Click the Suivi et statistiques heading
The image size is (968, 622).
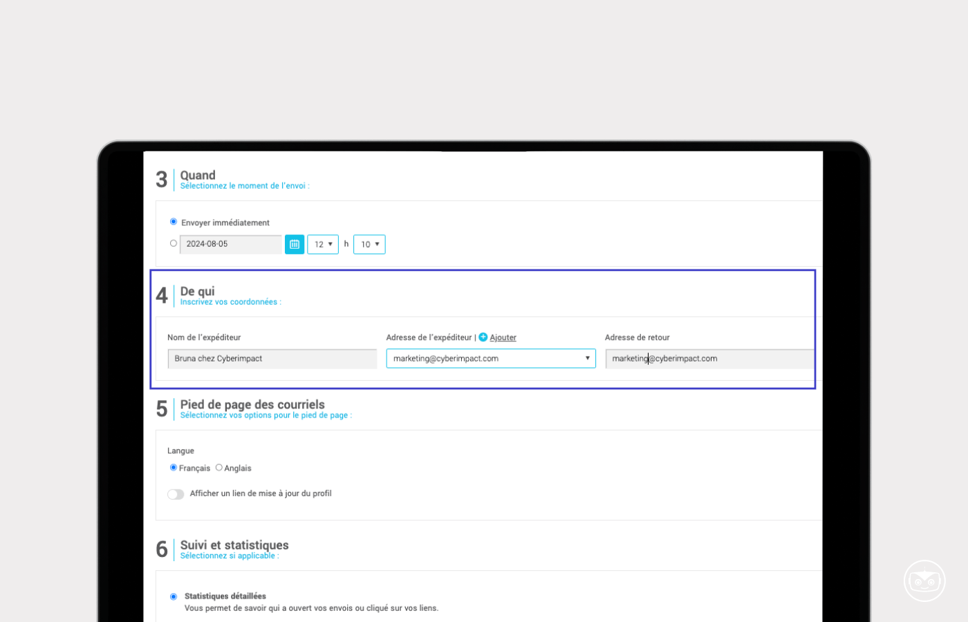click(234, 545)
